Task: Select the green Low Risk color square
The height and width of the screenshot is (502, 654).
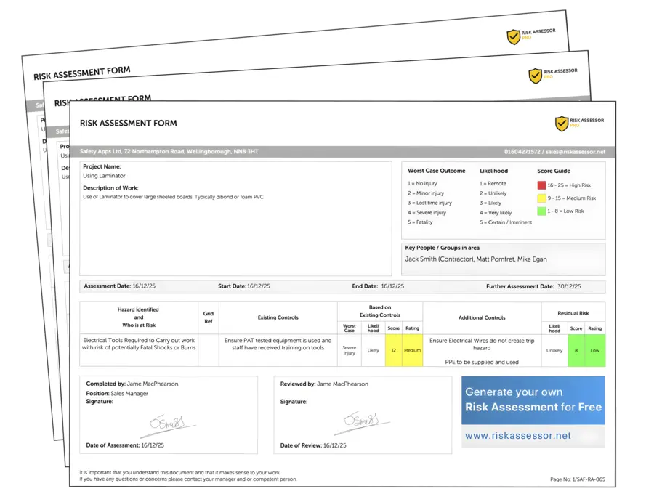Action: pos(541,211)
